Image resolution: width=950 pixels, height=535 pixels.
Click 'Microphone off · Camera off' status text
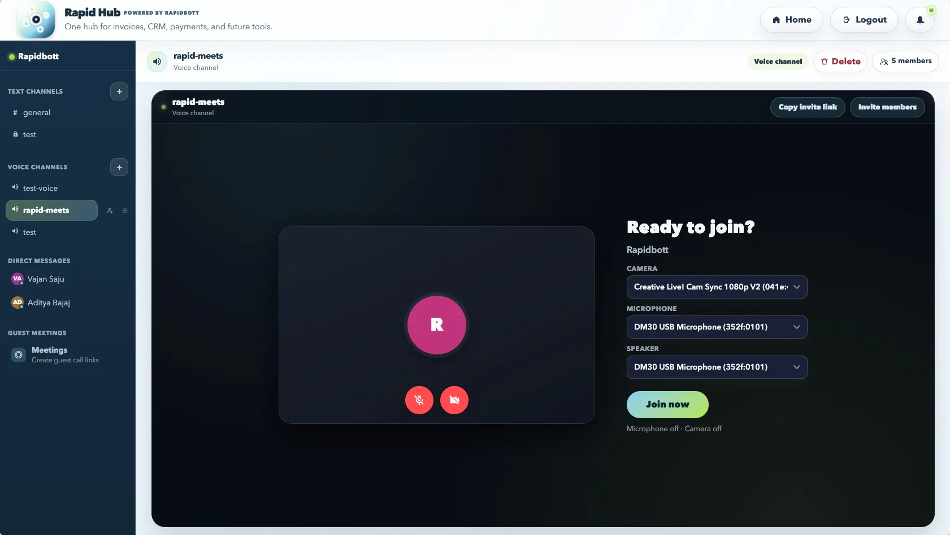coord(674,429)
